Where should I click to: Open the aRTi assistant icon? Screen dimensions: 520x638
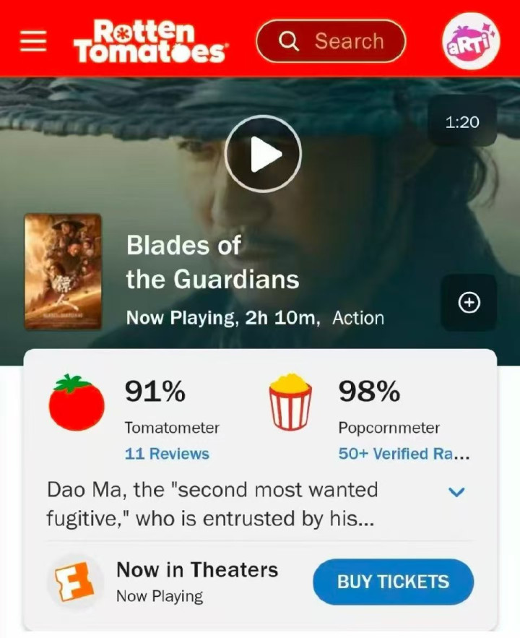pyautogui.click(x=471, y=41)
